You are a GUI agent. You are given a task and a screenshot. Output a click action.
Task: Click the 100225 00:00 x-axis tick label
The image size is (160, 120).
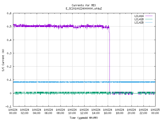coord(155,111)
